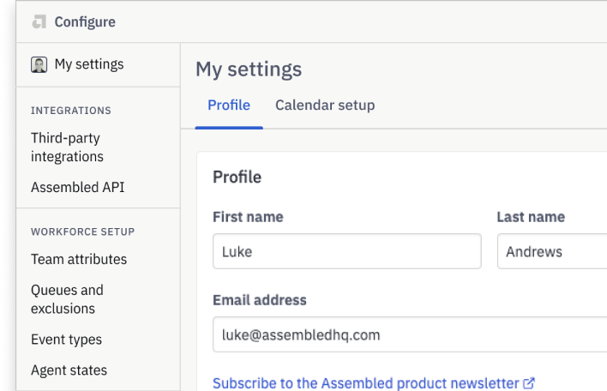This screenshot has width=607, height=391.
Task: Click the My settings page heading
Action: [249, 69]
